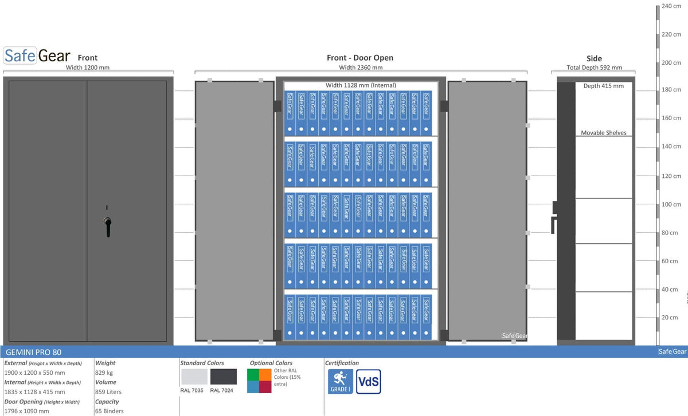Click the 140 cm mark on the height scale
The width and height of the screenshot is (688, 416).
coord(671,146)
